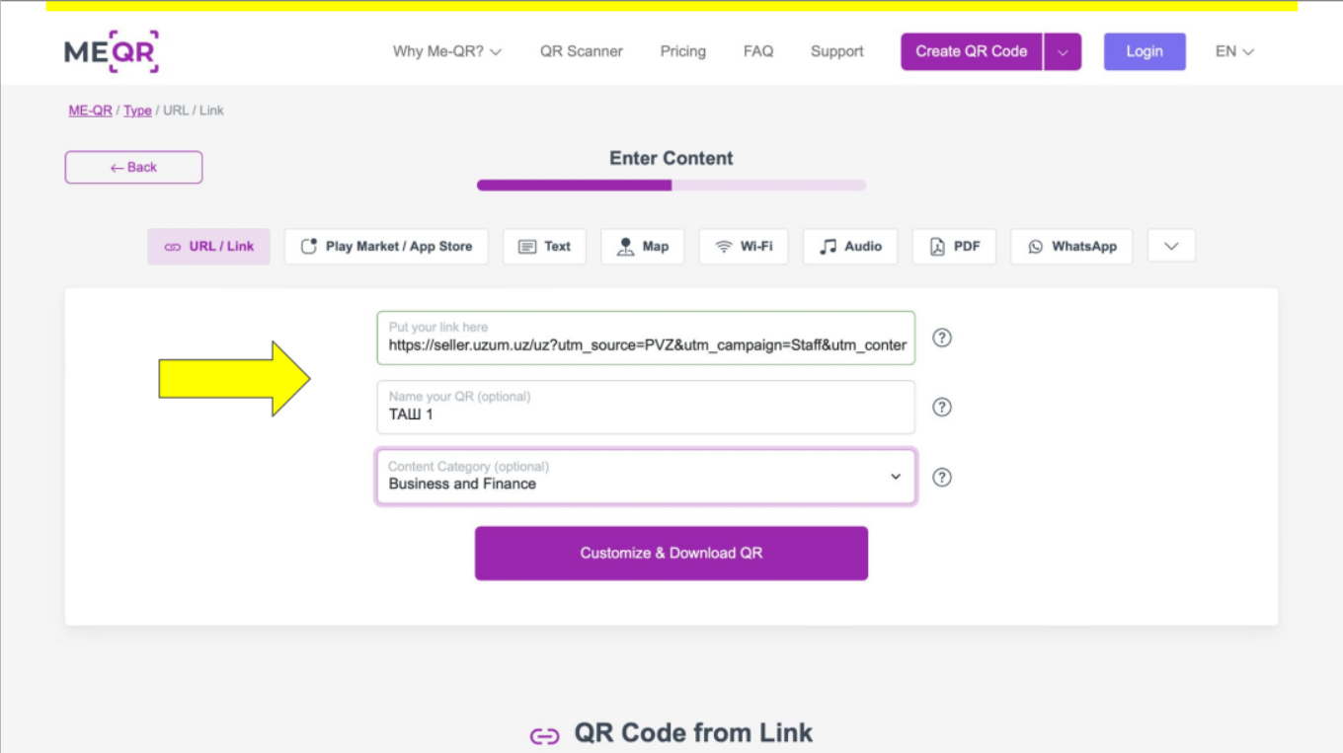Expand the Why Me-QR? menu

447,51
